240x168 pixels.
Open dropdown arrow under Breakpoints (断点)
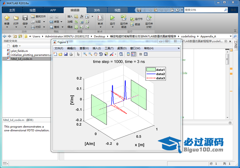tap(101, 27)
